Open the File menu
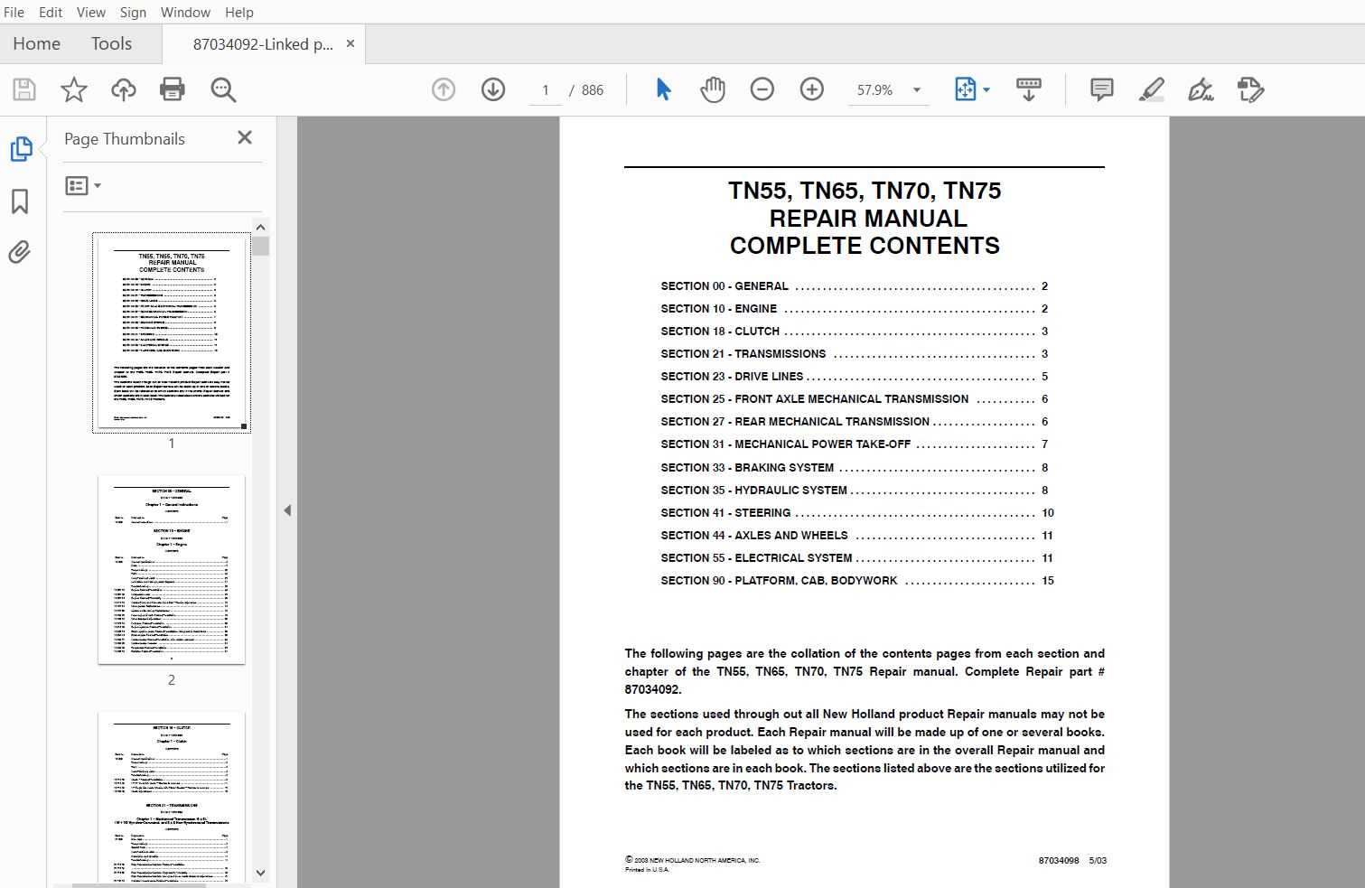This screenshot has height=888, width=1365. (x=14, y=12)
